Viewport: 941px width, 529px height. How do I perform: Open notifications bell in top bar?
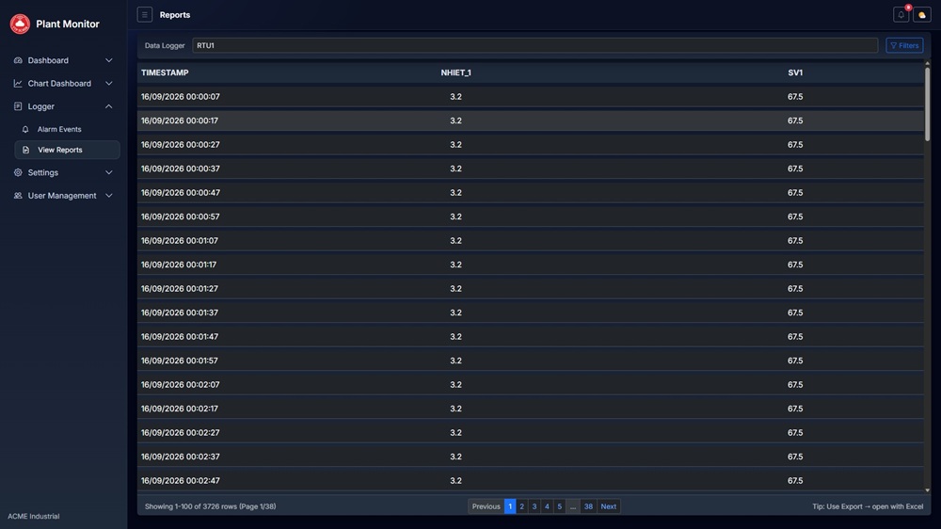901,14
